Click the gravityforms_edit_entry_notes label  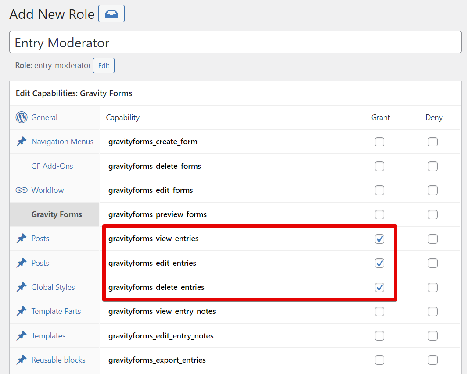point(161,336)
